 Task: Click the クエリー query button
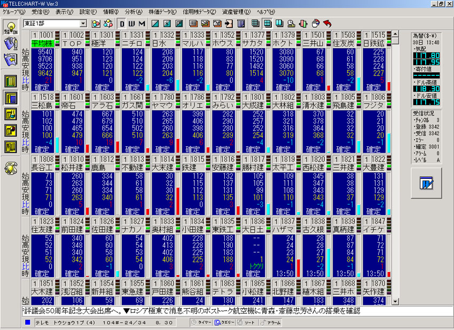[225, 323]
